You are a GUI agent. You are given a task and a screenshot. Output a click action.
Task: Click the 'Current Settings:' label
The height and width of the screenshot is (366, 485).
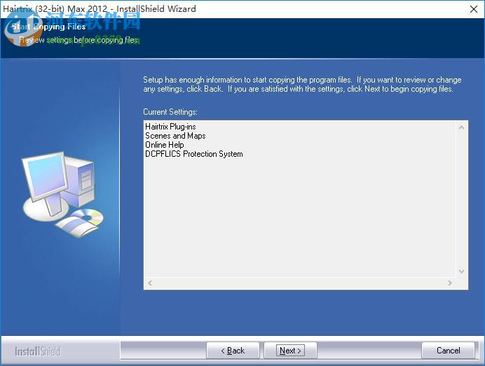[170, 112]
